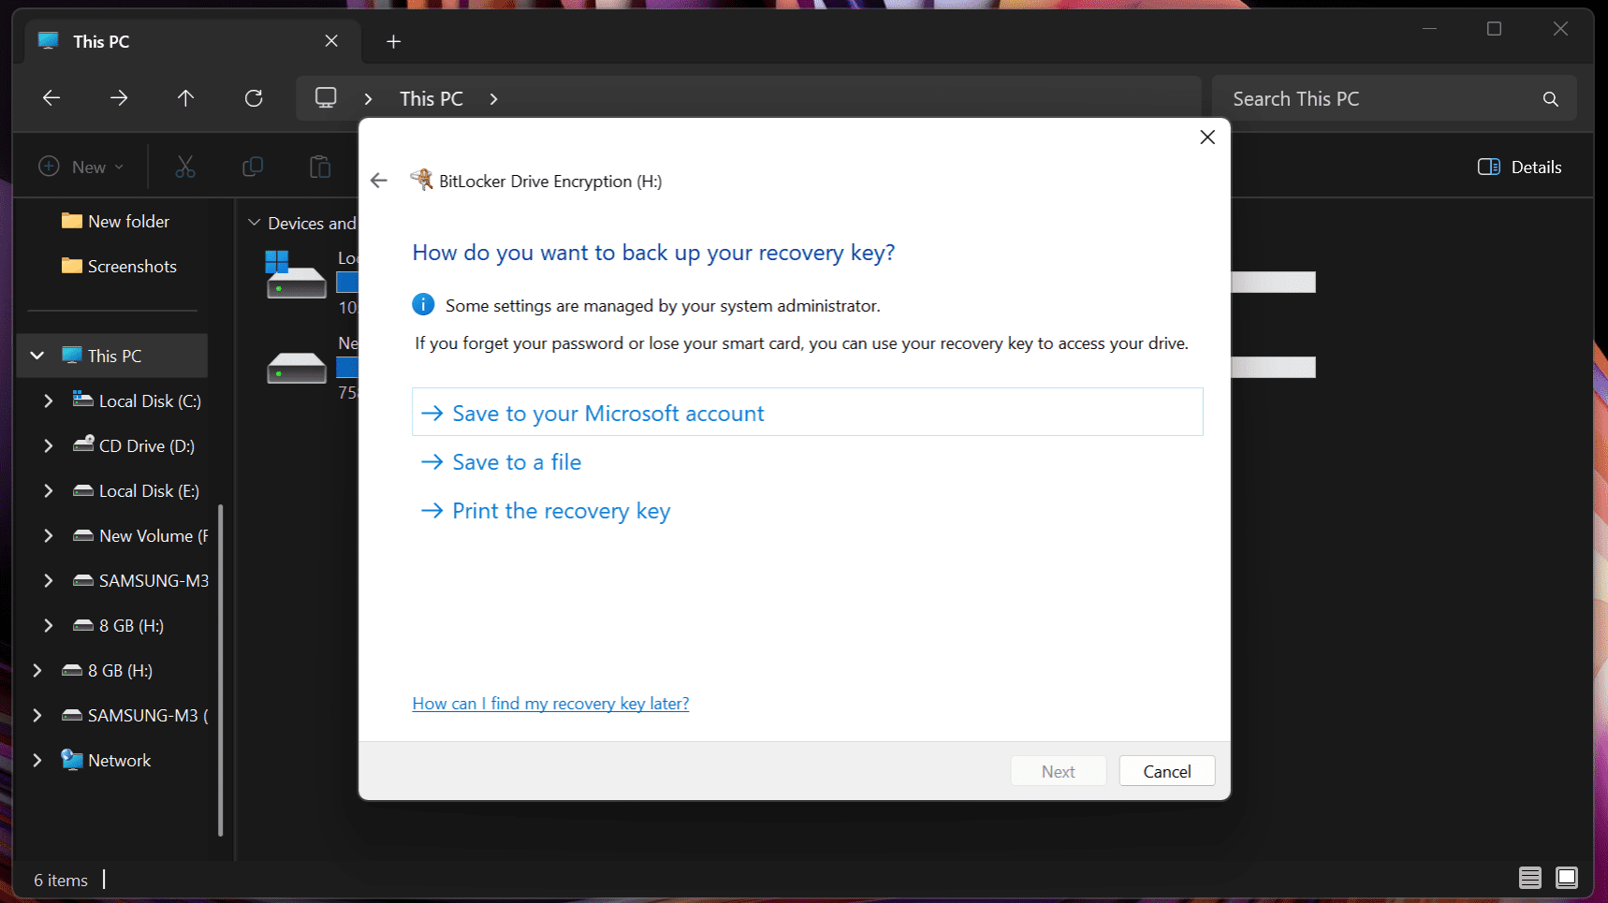Click the Copy icon in the toolbar

pyautogui.click(x=252, y=166)
